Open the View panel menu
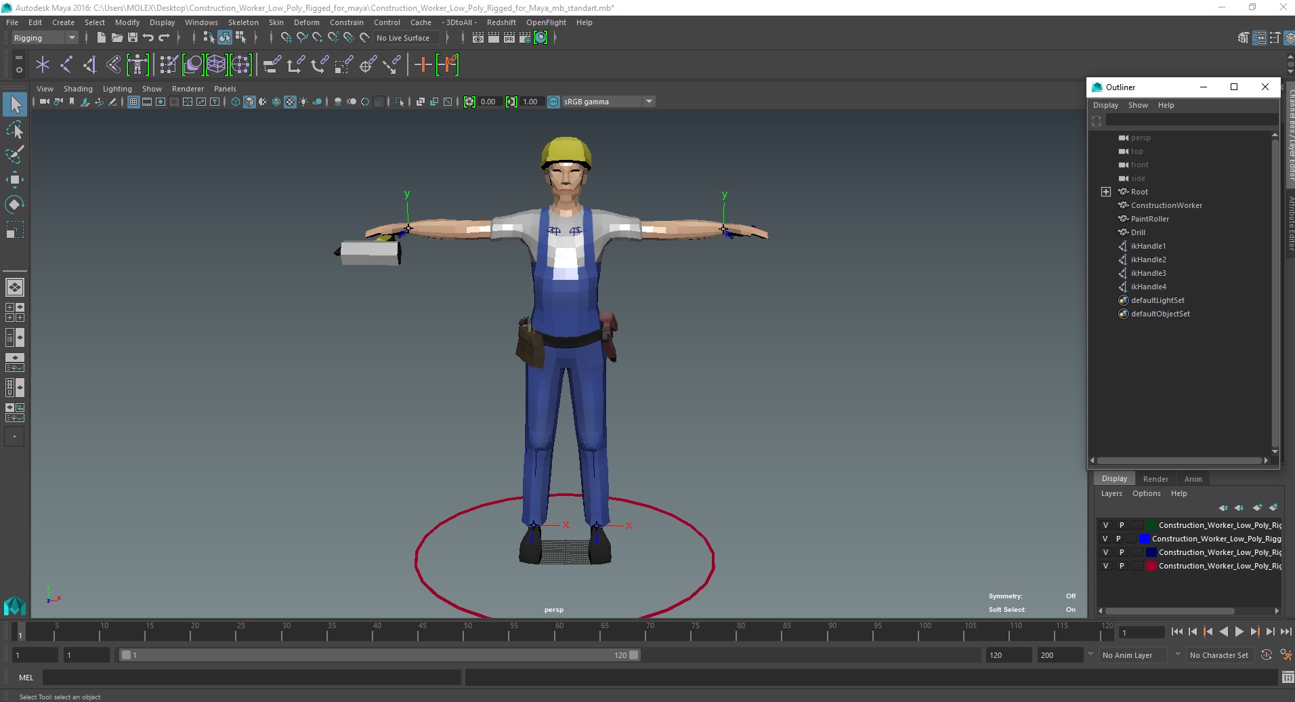 click(45, 89)
